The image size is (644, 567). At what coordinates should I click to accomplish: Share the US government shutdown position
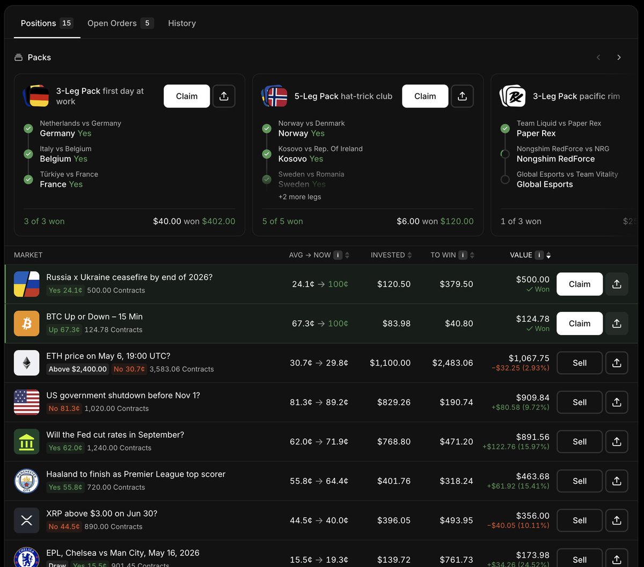(617, 402)
